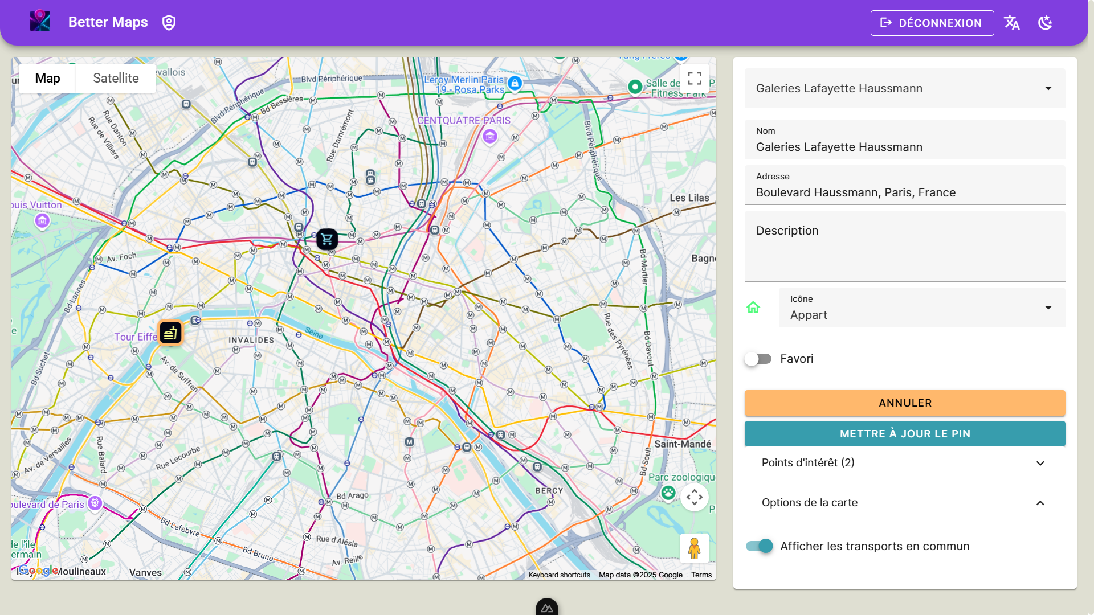Open the Galeries Lafayette Haussmann pin selector
The width and height of the screenshot is (1094, 615).
tap(904, 88)
